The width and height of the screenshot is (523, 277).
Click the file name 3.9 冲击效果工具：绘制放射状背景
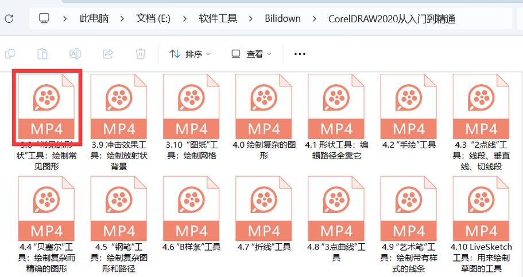pos(119,155)
